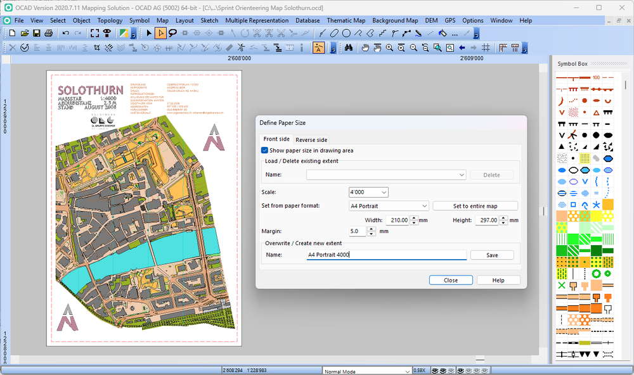634x375 pixels.
Task: Toggle the highlighted text-on-line mode button
Action: click(x=319, y=48)
